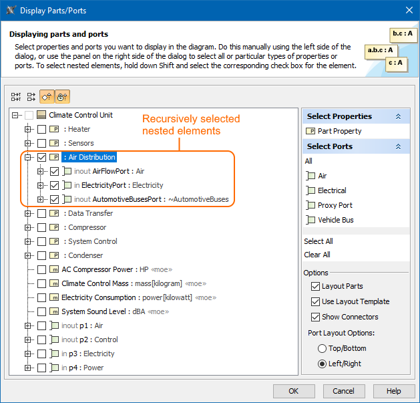Check the Climate Control Unit root checkbox
The image size is (420, 403).
[x=29, y=116]
